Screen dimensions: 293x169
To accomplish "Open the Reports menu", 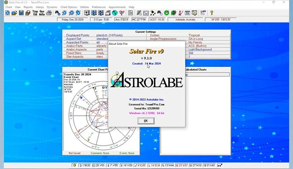I will tap(28, 7).
